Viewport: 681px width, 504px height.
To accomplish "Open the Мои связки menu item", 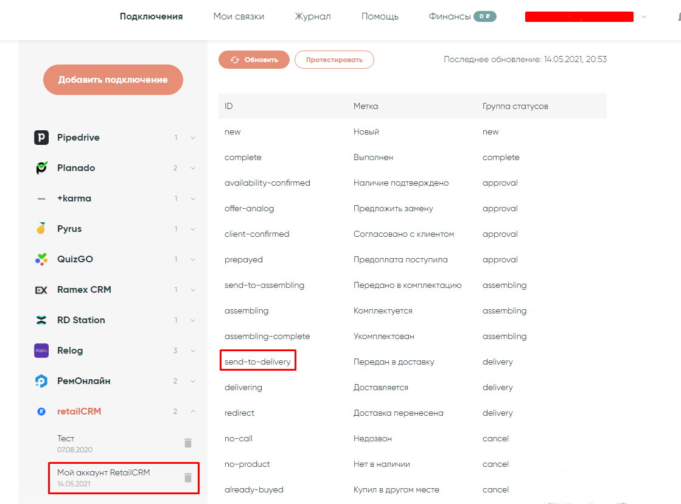I will pyautogui.click(x=239, y=16).
